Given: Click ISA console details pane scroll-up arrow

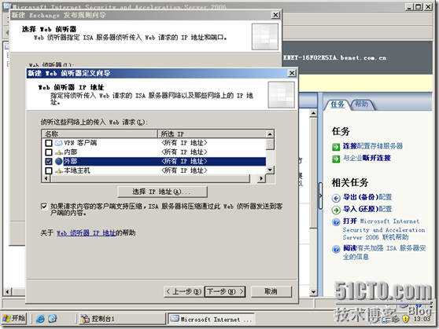Looking at the screenshot, I should (x=313, y=113).
